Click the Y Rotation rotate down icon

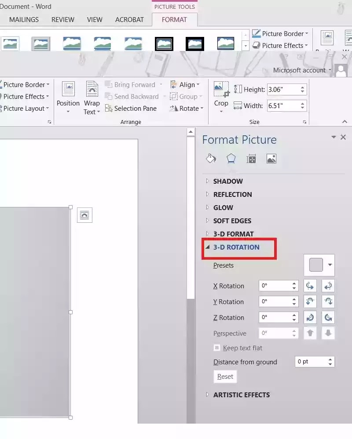[328, 301]
